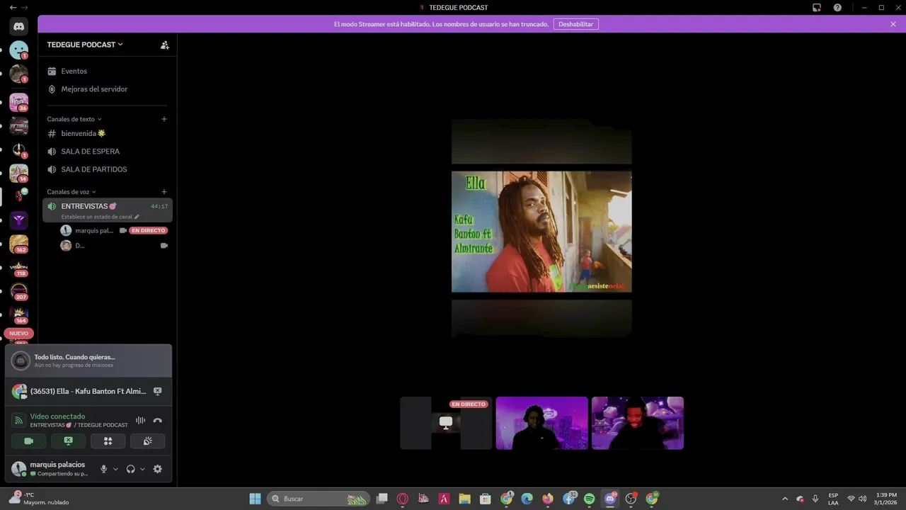The image size is (906, 510).
Task: Toggle microphone mute in the user panel
Action: (104, 469)
